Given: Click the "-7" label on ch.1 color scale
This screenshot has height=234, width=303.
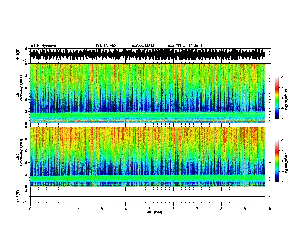Looking at the screenshot, I should coord(282,119).
